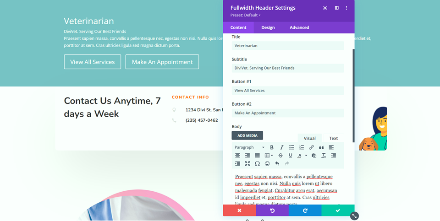Image resolution: width=440 pixels, height=221 pixels.
Task: Align body text right
Action: 247,156
